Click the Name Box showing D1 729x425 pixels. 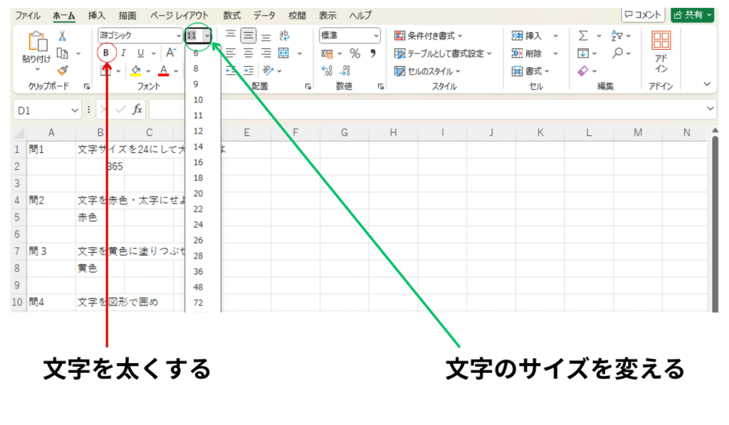click(x=41, y=110)
